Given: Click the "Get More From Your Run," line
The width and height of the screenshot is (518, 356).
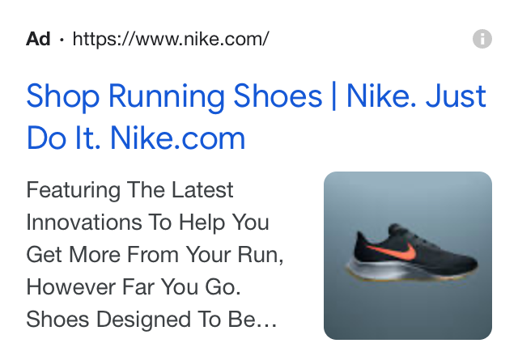Looking at the screenshot, I should click(x=155, y=255).
